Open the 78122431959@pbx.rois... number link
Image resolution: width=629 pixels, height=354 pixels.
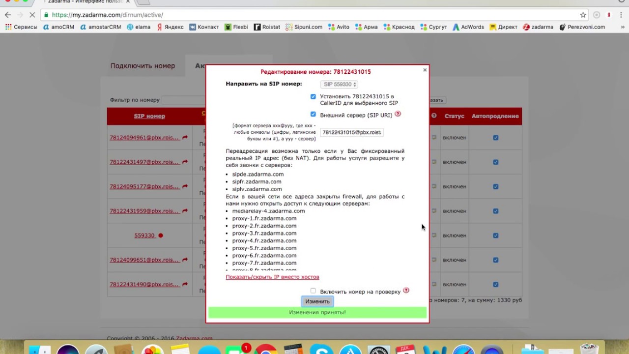click(144, 211)
